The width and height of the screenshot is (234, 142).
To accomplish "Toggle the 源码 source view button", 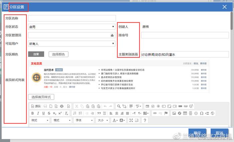I will 36,106.
